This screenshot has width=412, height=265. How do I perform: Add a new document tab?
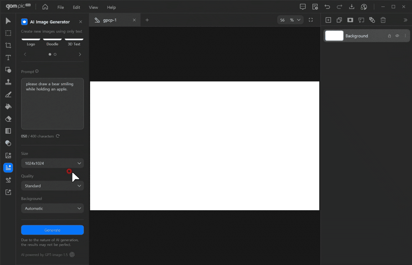coord(147,20)
